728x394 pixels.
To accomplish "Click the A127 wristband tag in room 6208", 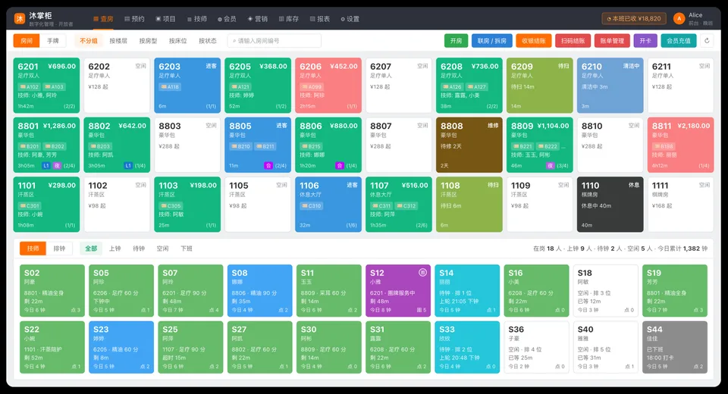I will (x=477, y=87).
